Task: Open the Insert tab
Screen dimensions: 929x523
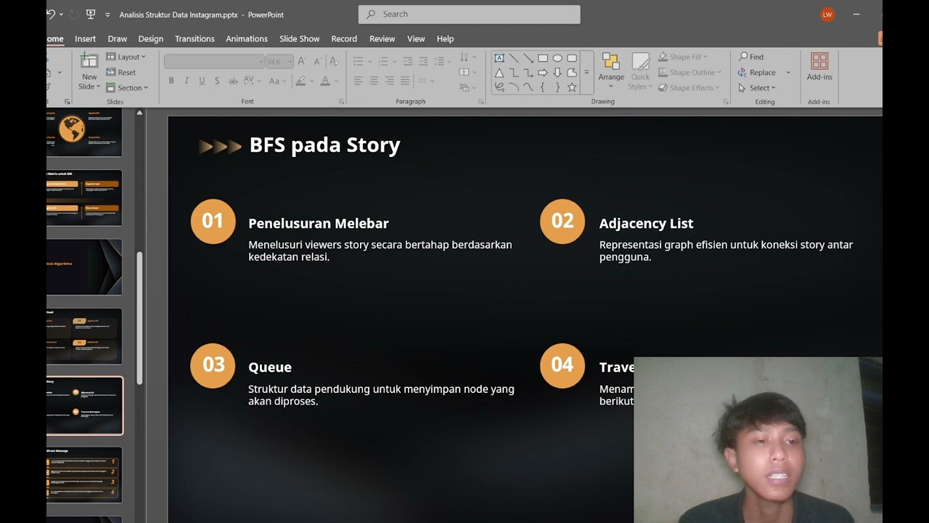Action: coord(85,38)
